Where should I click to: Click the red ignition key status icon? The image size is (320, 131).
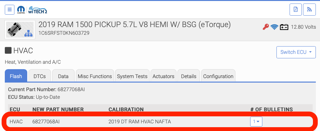click(266, 27)
